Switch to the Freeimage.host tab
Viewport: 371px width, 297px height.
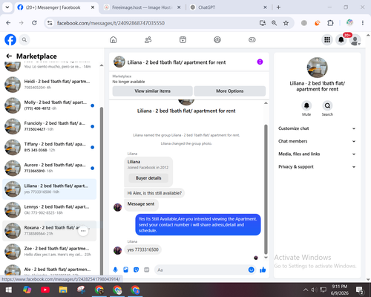pos(142,7)
